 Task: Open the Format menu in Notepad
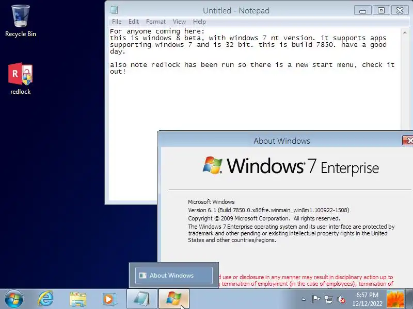tap(156, 22)
